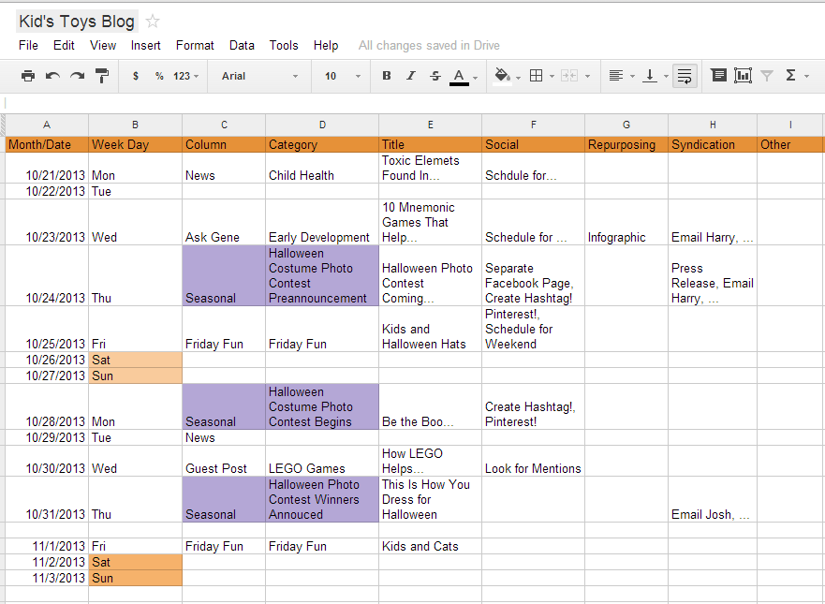Star the Kid's Toys Blog document

(x=153, y=22)
